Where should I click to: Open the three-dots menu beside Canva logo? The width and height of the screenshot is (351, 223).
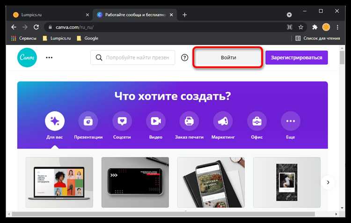pyautogui.click(x=49, y=58)
